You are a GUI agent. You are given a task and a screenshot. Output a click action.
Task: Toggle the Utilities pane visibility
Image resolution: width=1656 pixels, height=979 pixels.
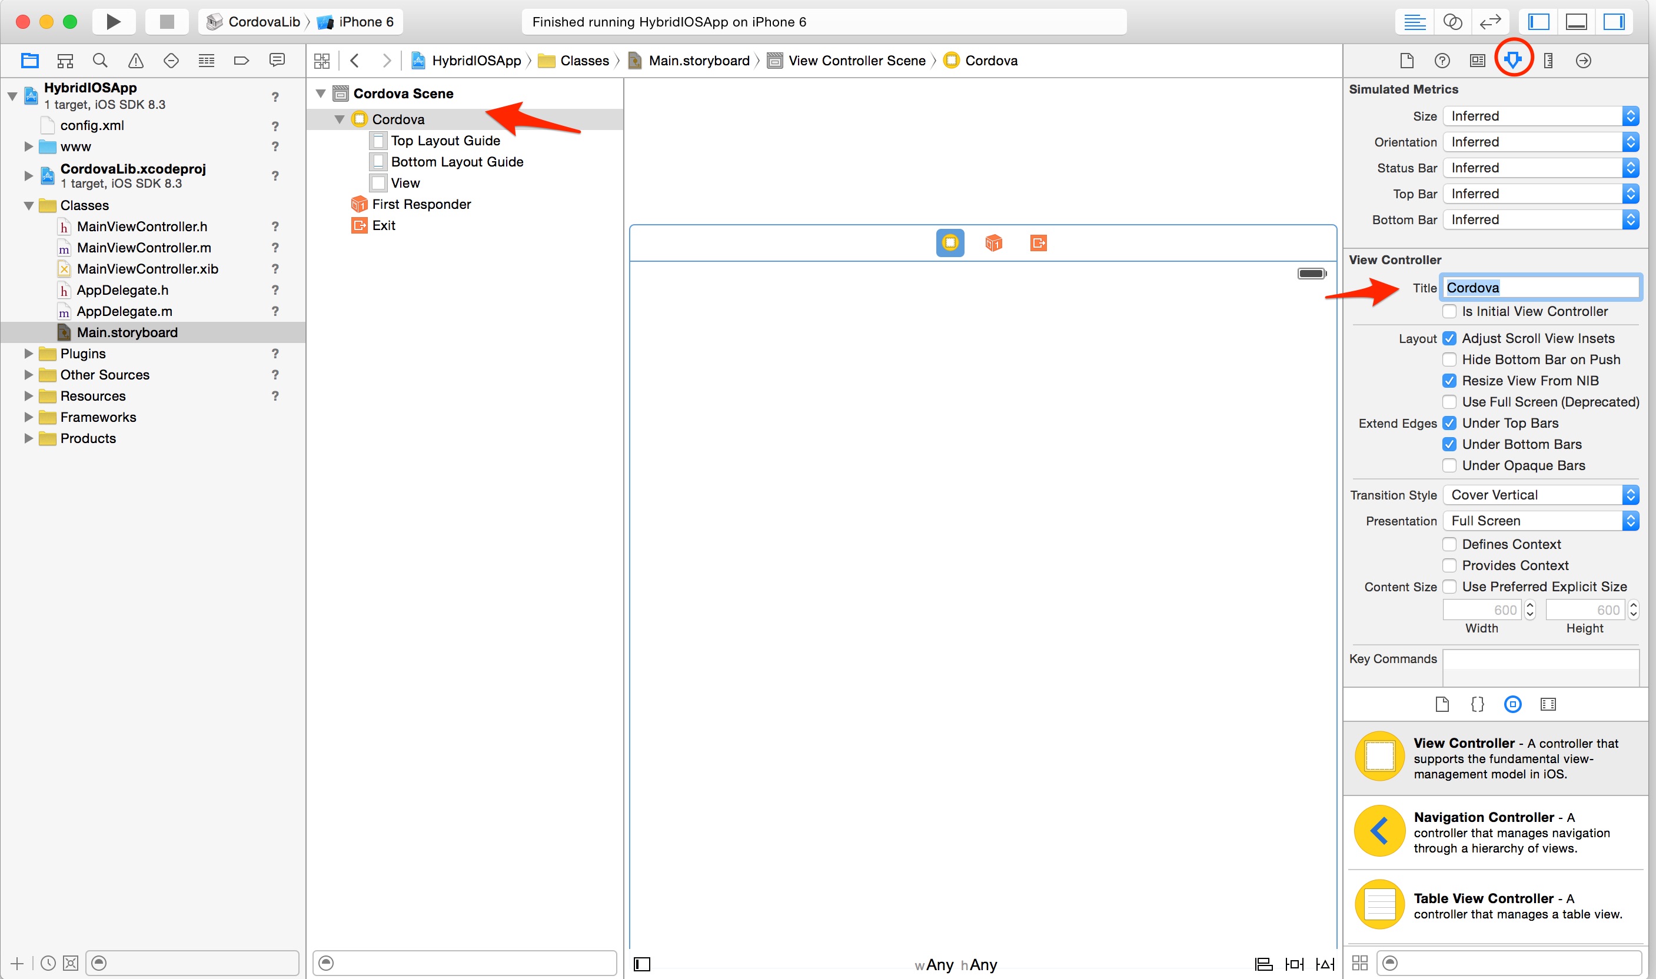tap(1614, 22)
